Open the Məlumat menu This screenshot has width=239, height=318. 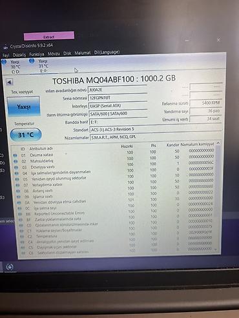[x=83, y=53]
